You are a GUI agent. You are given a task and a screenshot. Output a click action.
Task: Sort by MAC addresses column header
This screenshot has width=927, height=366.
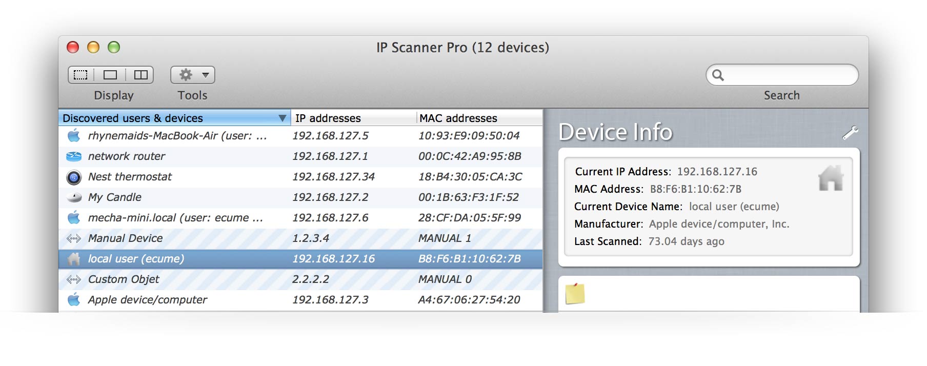coord(479,118)
